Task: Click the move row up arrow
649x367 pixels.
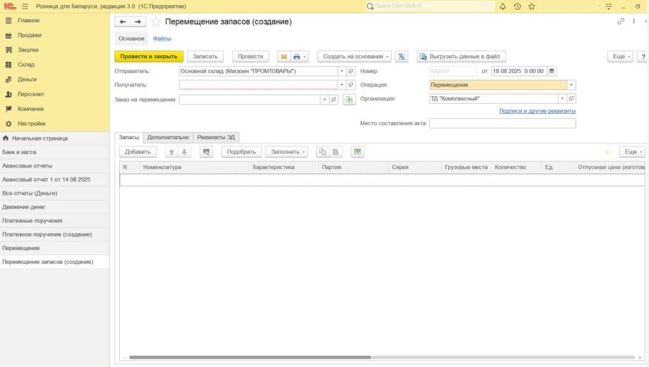Action: click(171, 152)
